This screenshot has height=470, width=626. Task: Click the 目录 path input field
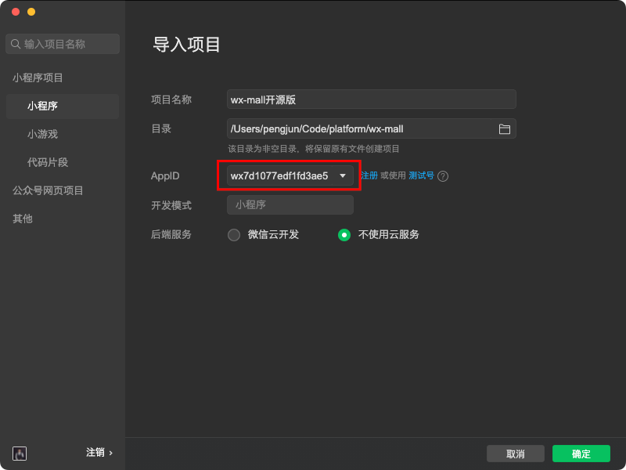coord(372,128)
